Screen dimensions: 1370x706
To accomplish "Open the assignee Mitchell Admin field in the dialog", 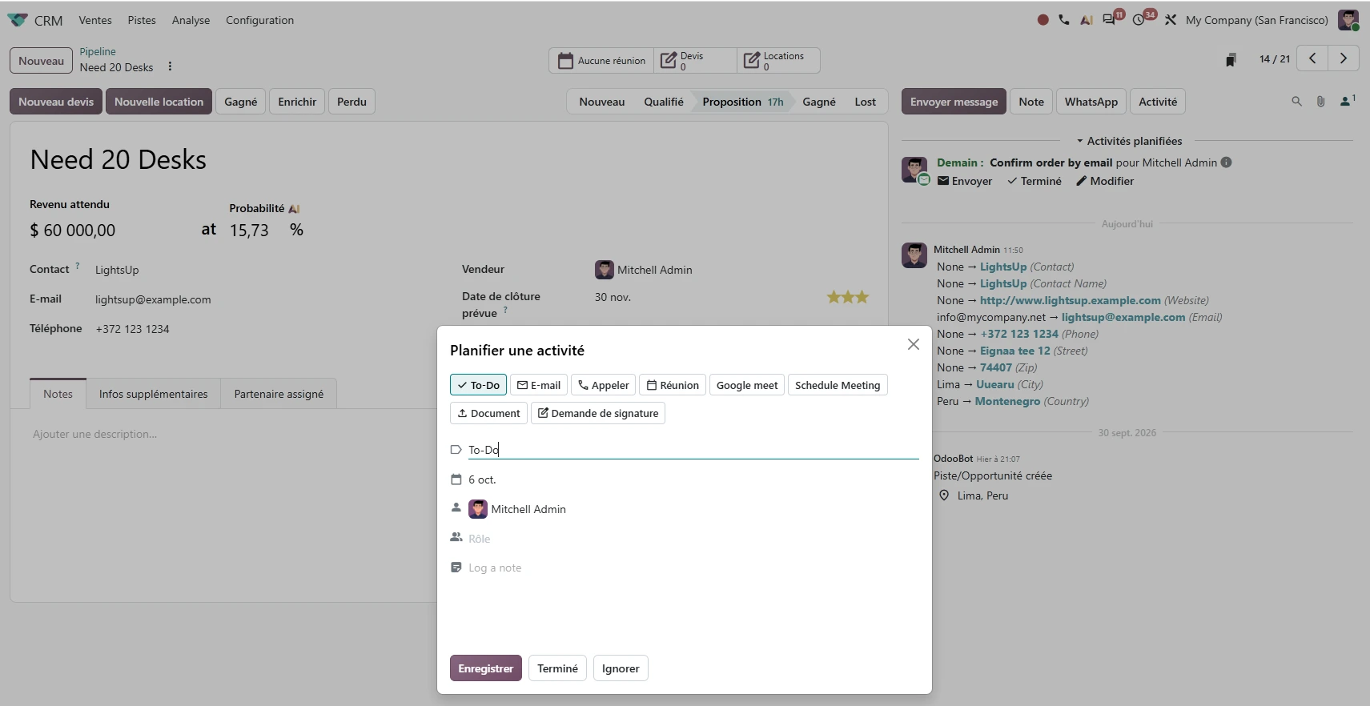I will click(693, 509).
